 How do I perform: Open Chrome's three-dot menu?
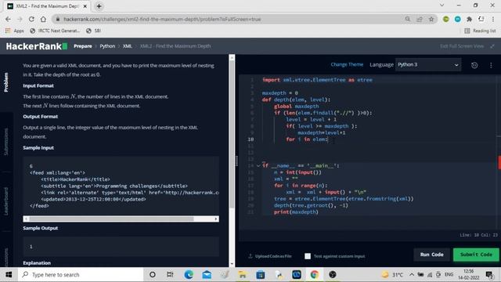coord(493,19)
